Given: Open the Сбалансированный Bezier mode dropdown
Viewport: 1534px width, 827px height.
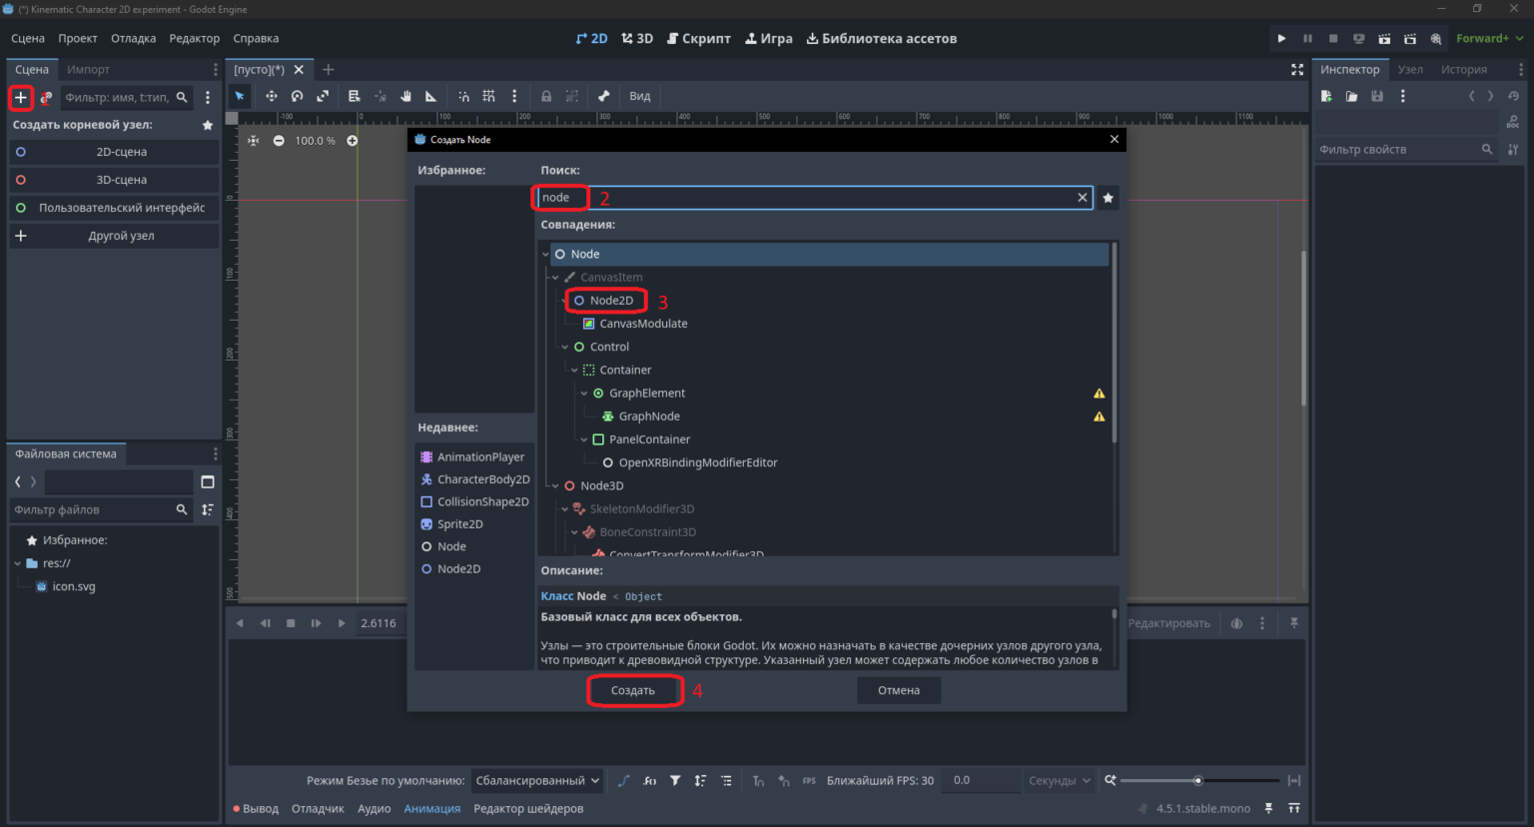Looking at the screenshot, I should click(x=537, y=781).
